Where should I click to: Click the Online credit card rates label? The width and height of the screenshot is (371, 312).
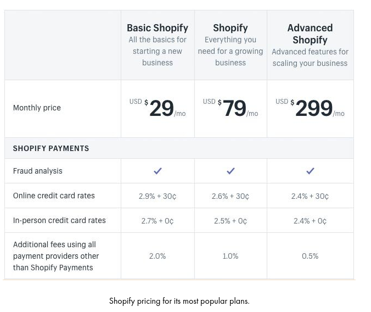click(54, 196)
